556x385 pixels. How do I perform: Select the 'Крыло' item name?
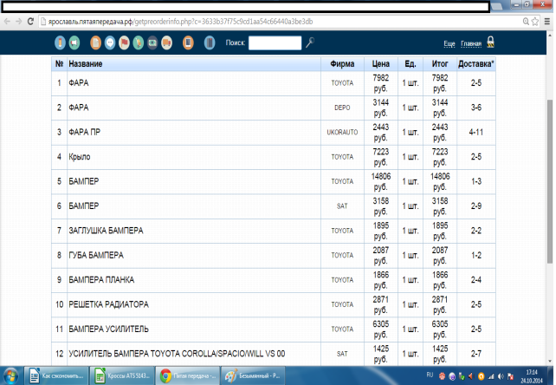(80, 157)
